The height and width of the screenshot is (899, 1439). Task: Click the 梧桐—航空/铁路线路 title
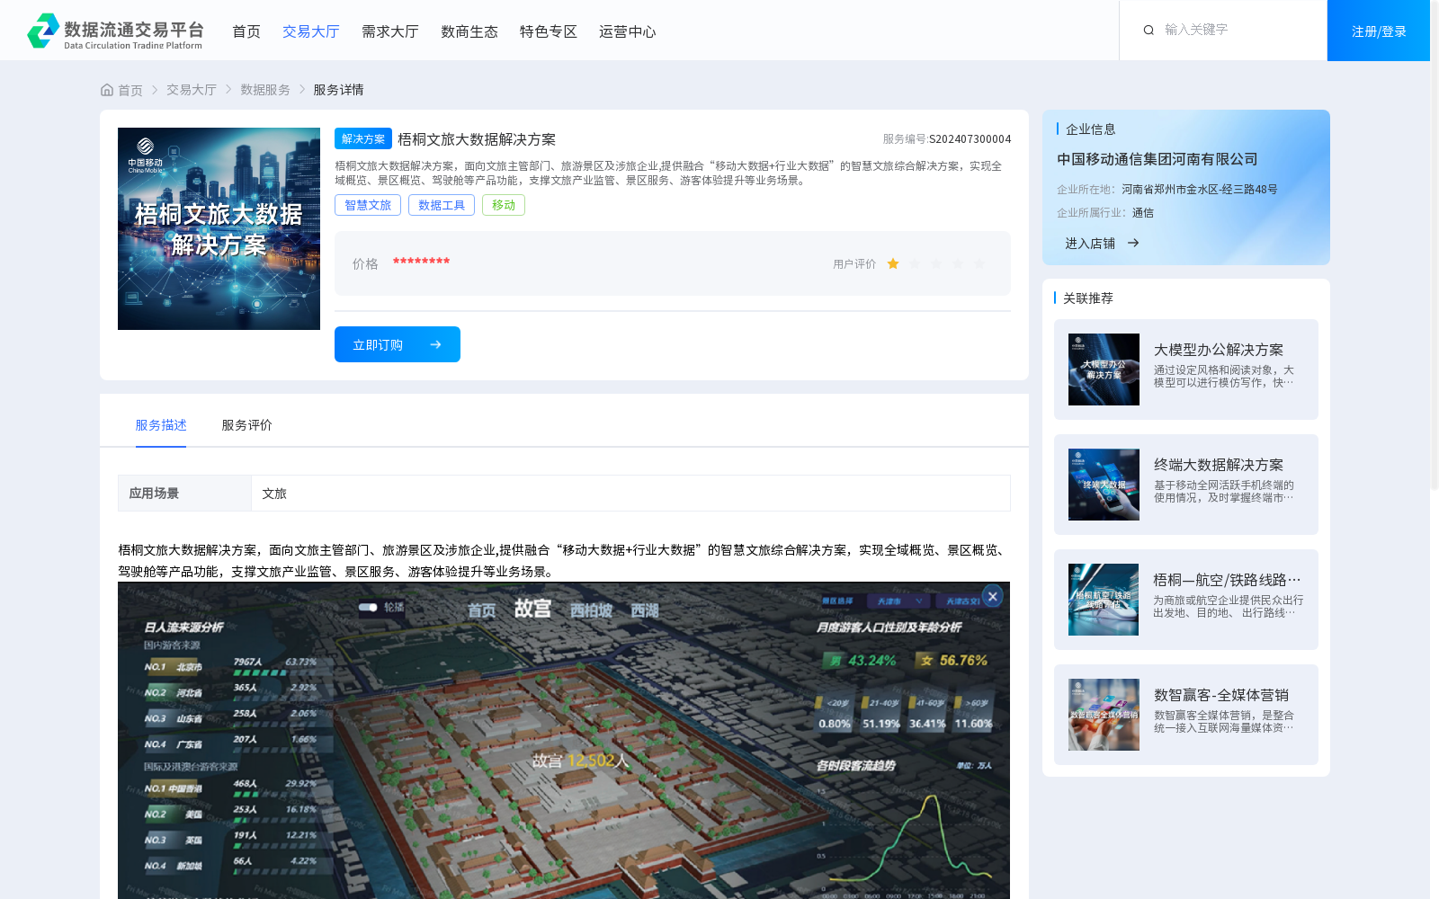pyautogui.click(x=1227, y=580)
